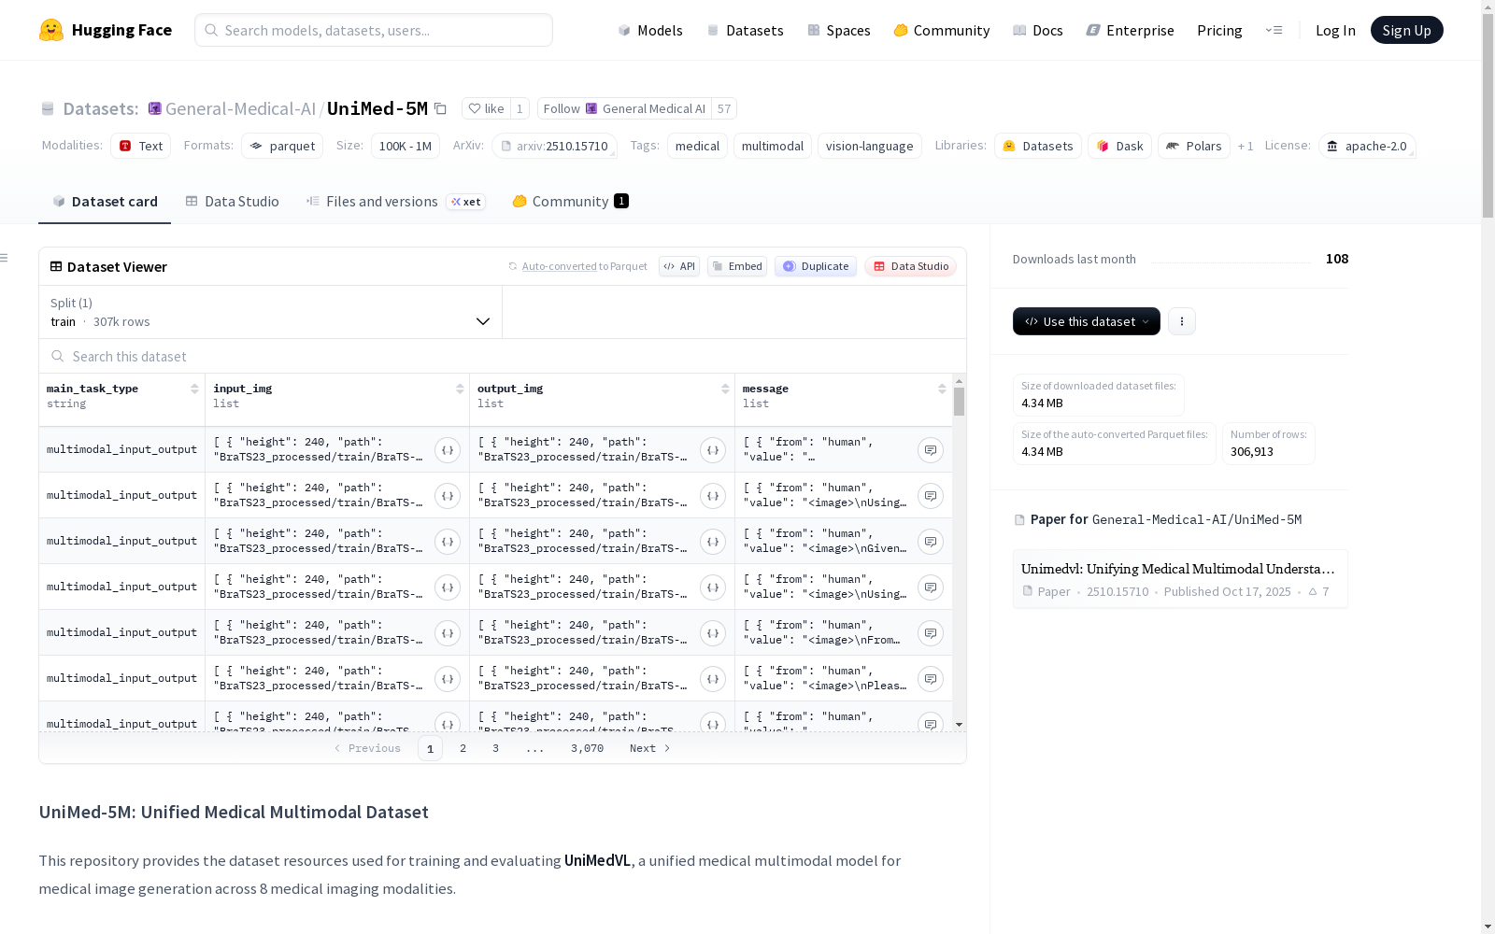The image size is (1495, 934).
Task: Click the Duplicate button
Action: click(x=816, y=266)
